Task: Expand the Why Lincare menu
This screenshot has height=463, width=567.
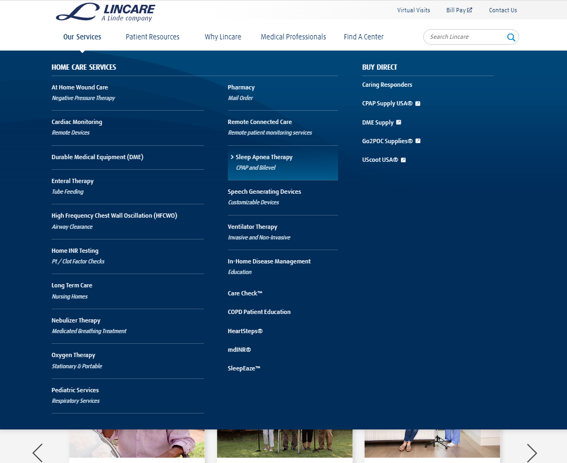Action: (223, 37)
